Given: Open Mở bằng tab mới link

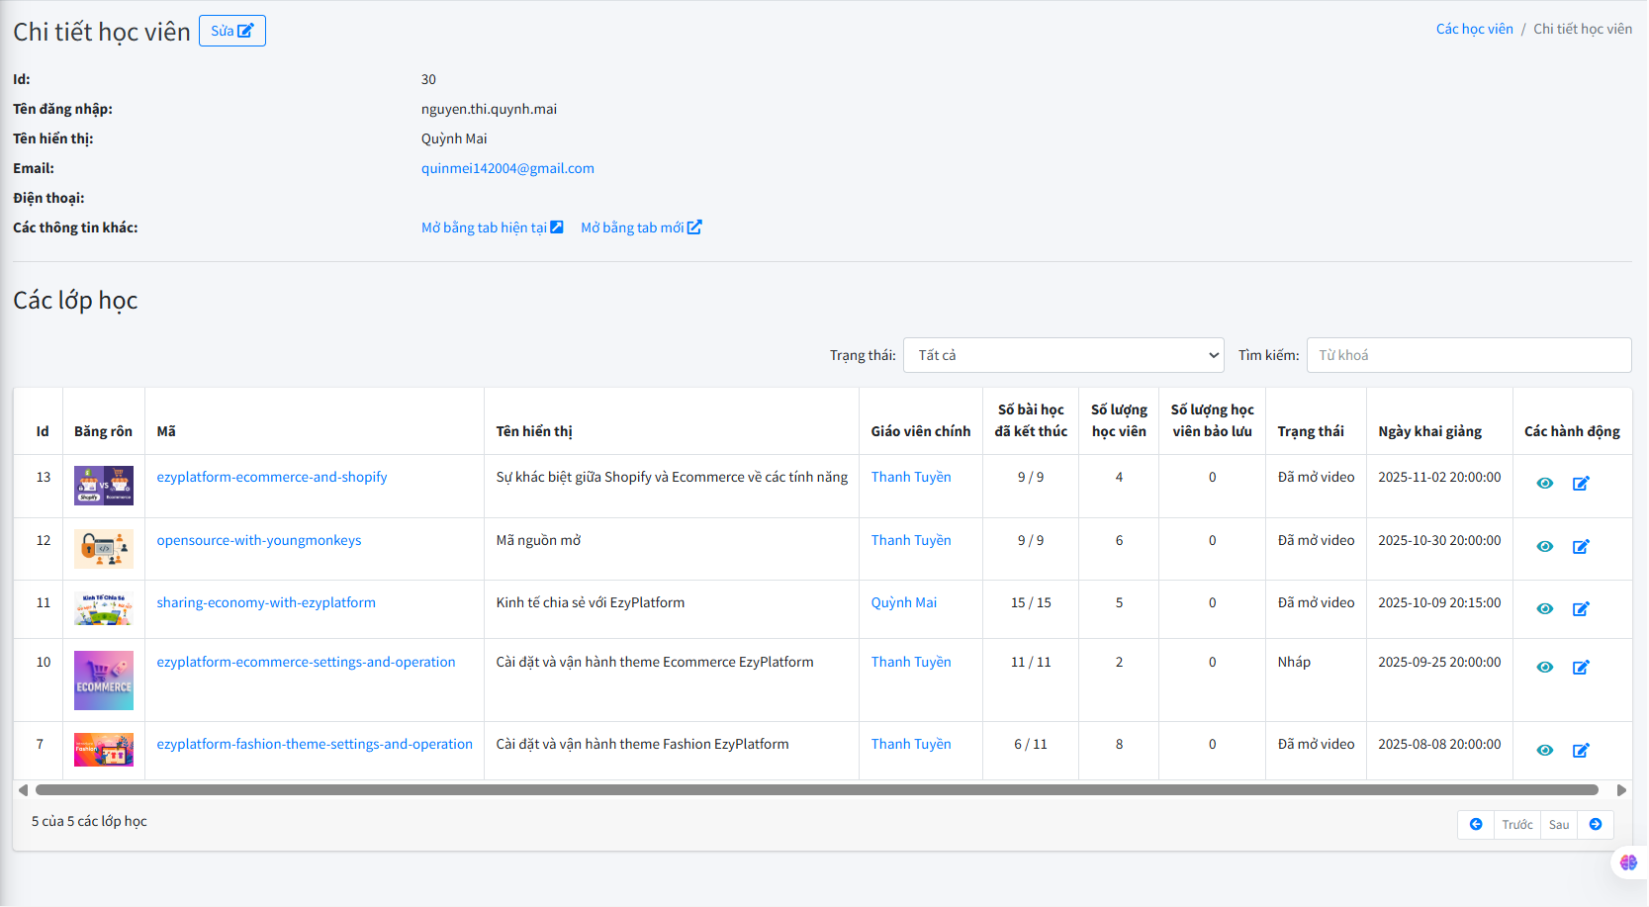Looking at the screenshot, I should point(640,227).
